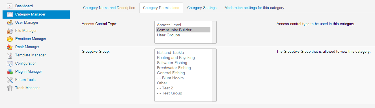Choose User Groups access control option

(x=183, y=35)
